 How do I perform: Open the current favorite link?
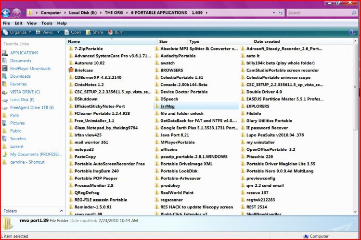[17, 146]
